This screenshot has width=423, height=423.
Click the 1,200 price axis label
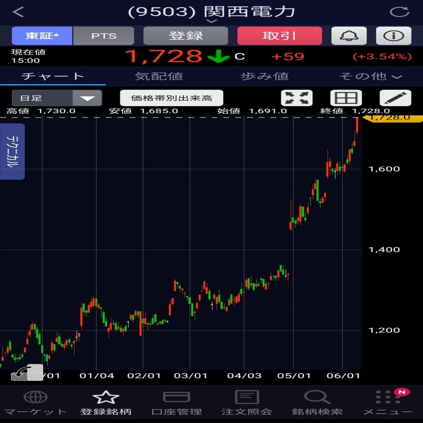[384, 330]
